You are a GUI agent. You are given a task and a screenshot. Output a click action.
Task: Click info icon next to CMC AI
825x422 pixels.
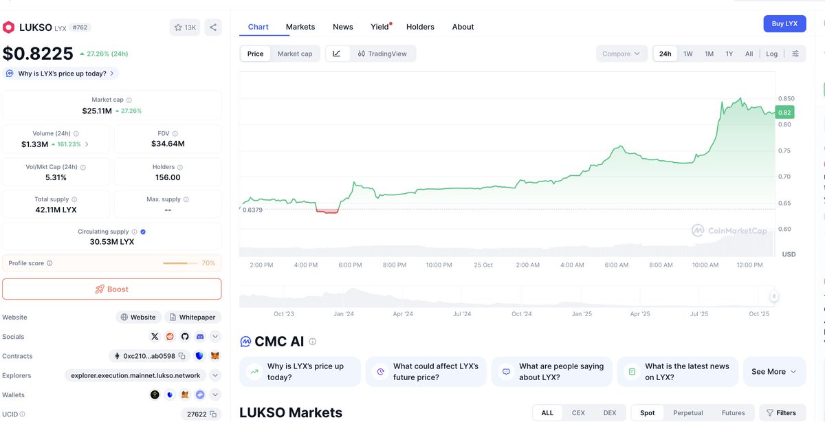pos(313,342)
